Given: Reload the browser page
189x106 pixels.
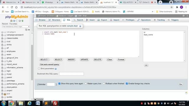Looking at the screenshot, I should click(12, 7).
